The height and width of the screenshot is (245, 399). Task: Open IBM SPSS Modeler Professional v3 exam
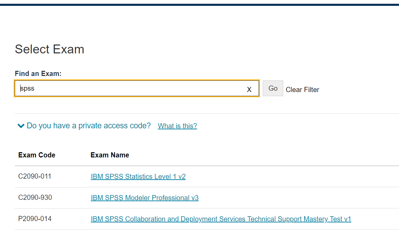(145, 198)
